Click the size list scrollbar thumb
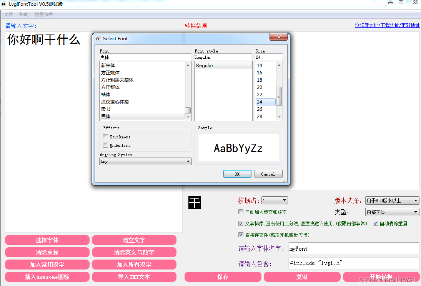Image resolution: width=421 pixels, height=286 pixels. pyautogui.click(x=279, y=96)
